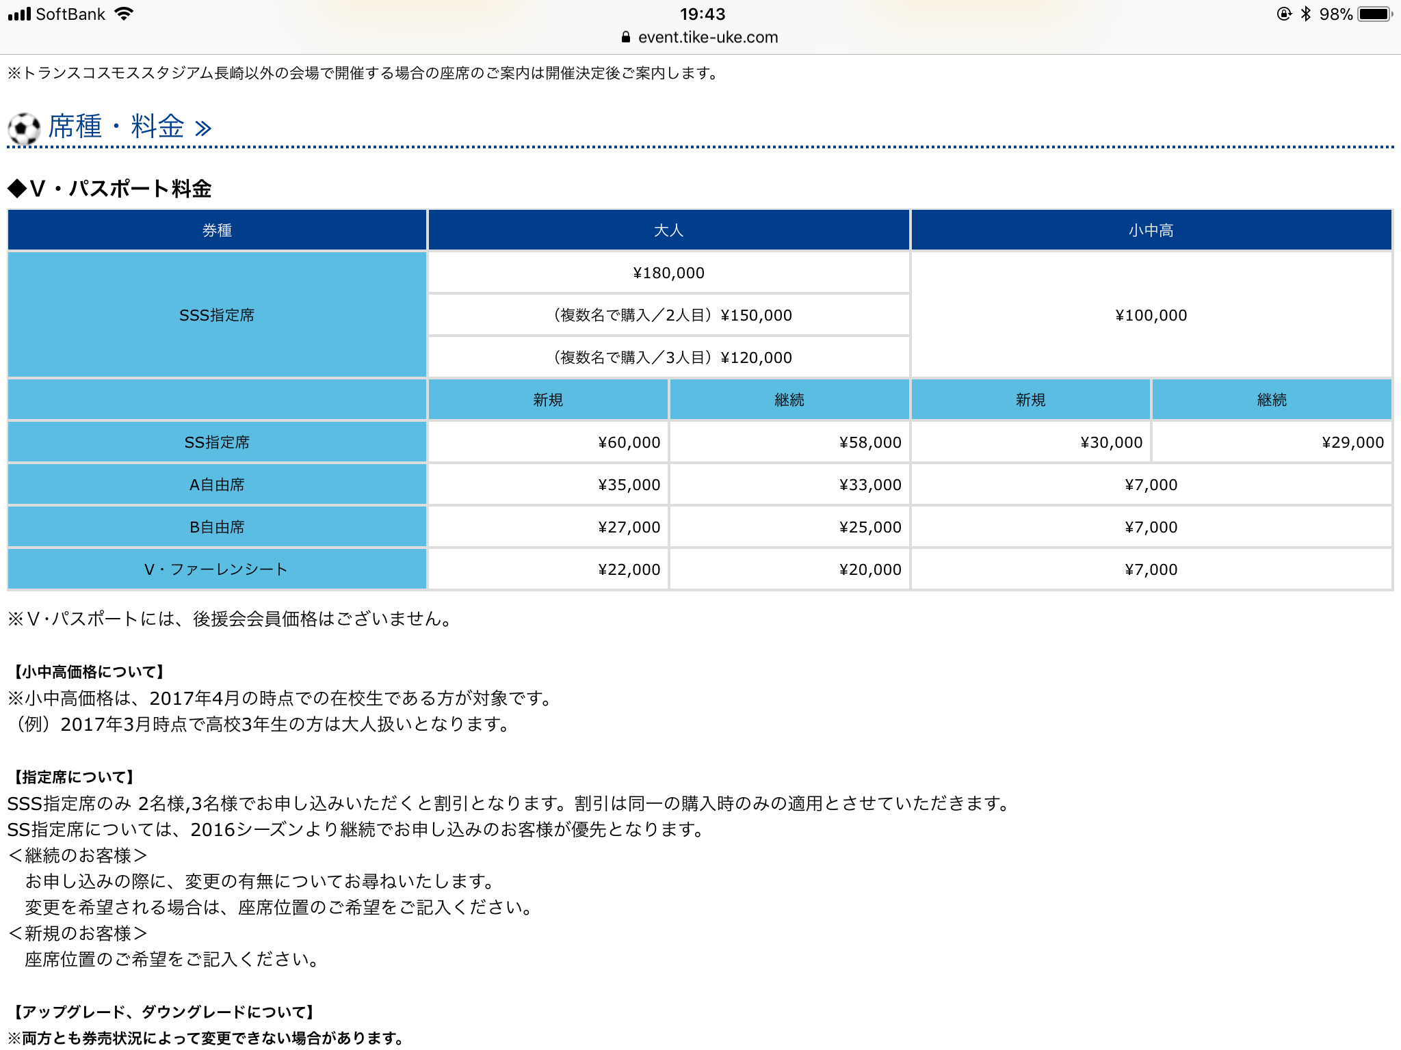Tap the Wi-Fi status icon
This screenshot has height=1050, width=1401.
(x=124, y=14)
